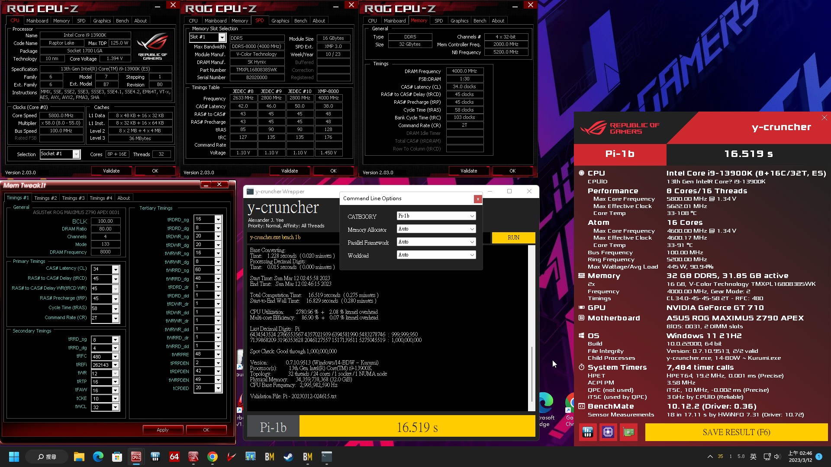Switch to Timings #4 tab in Mem TweakIt
Viewport: 831px width, 467px height.
click(x=101, y=198)
